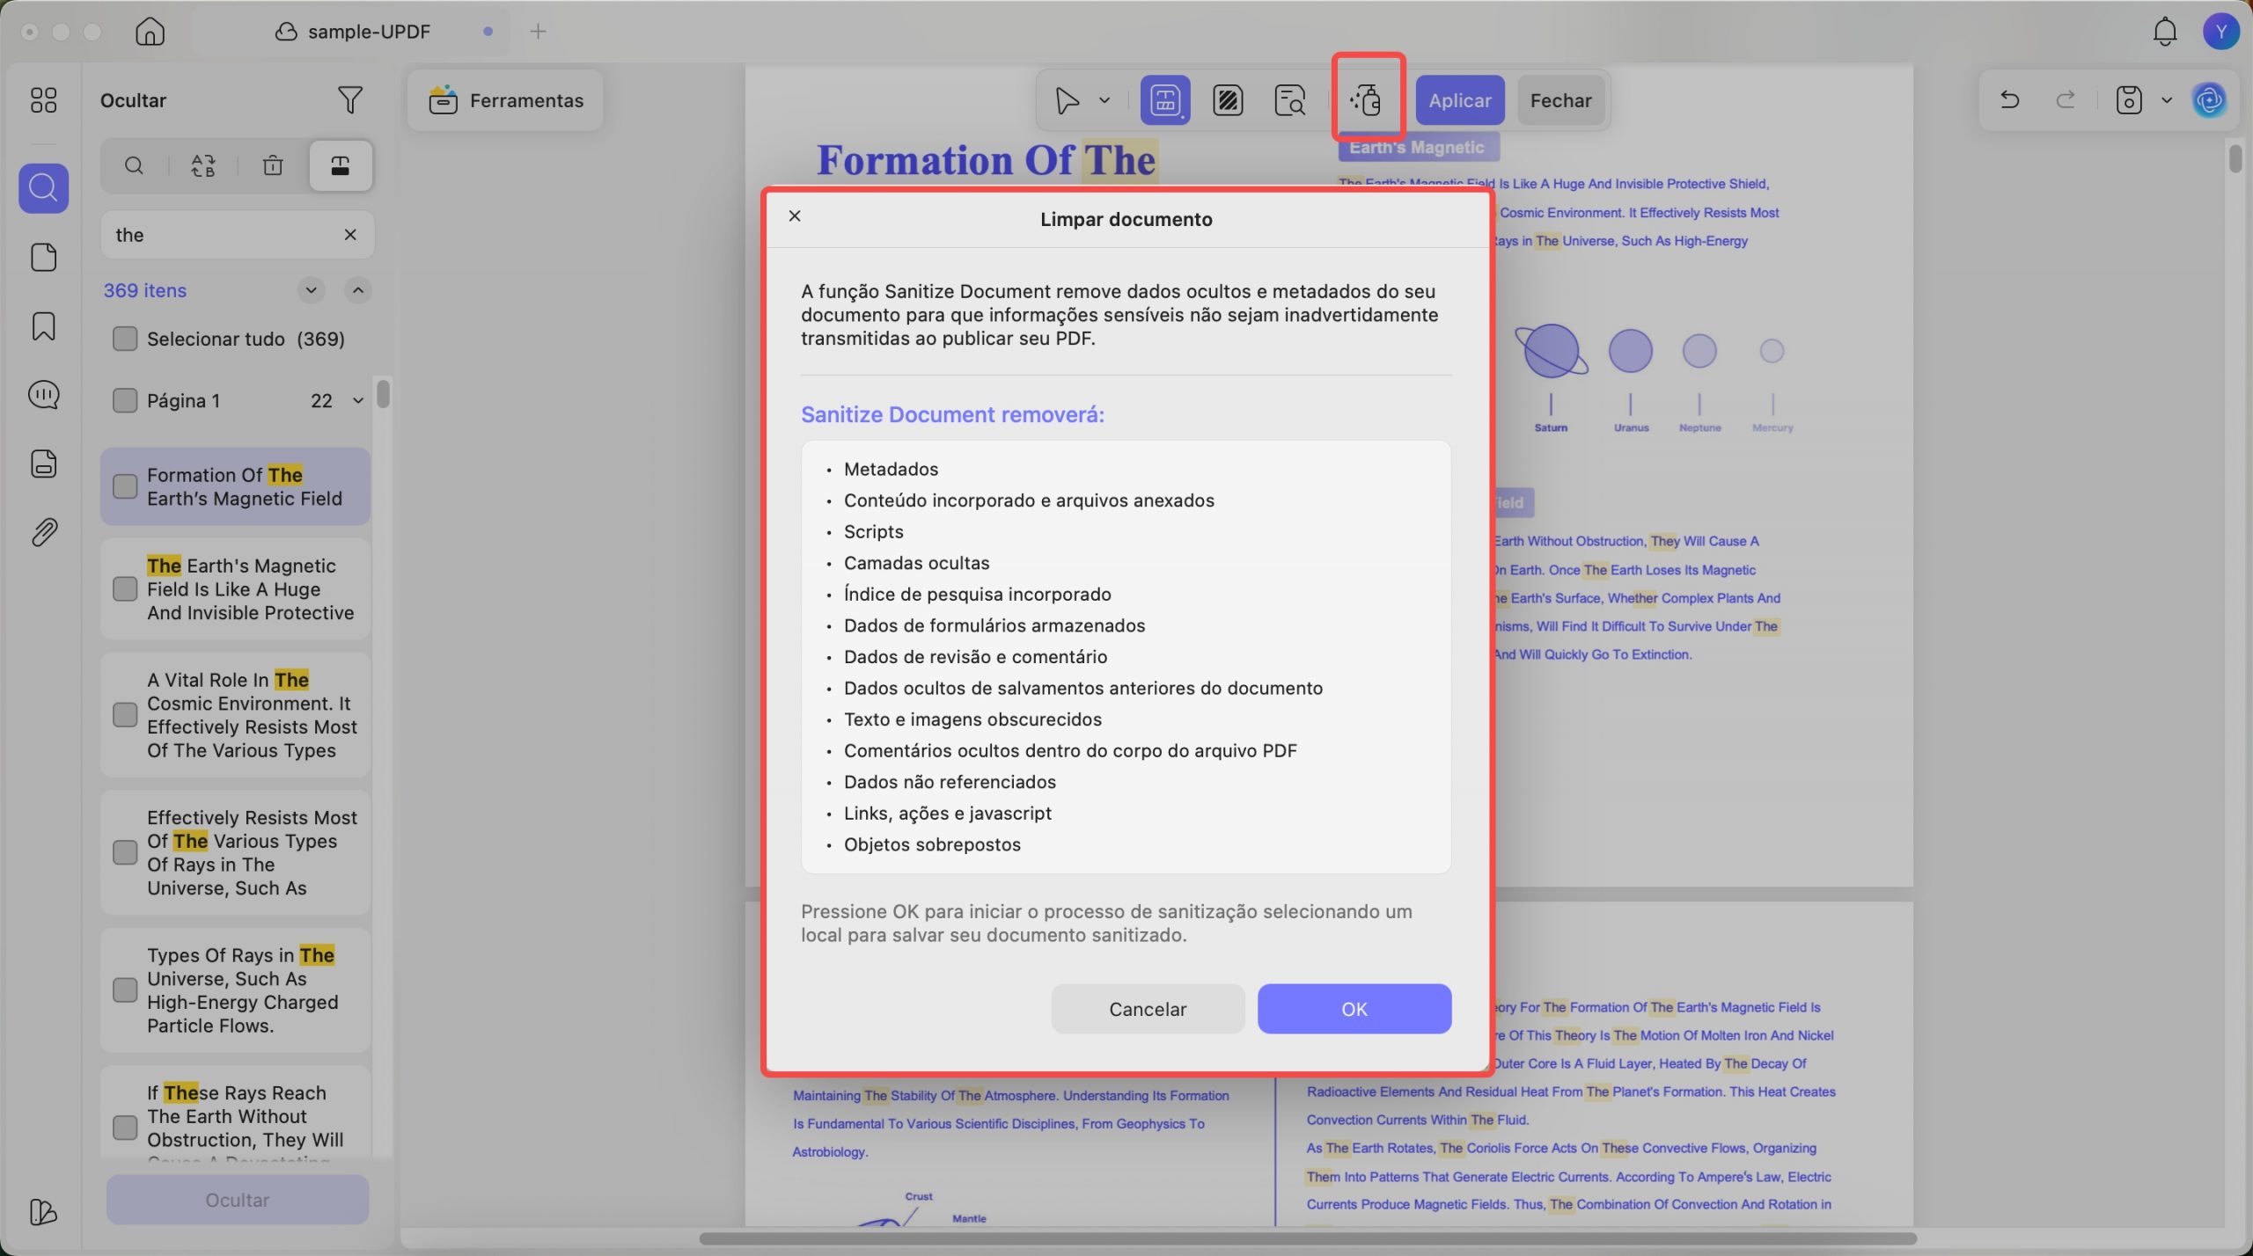Open the UPDF AI assistant icon
Image resolution: width=2253 pixels, height=1256 pixels.
[x=2211, y=100]
